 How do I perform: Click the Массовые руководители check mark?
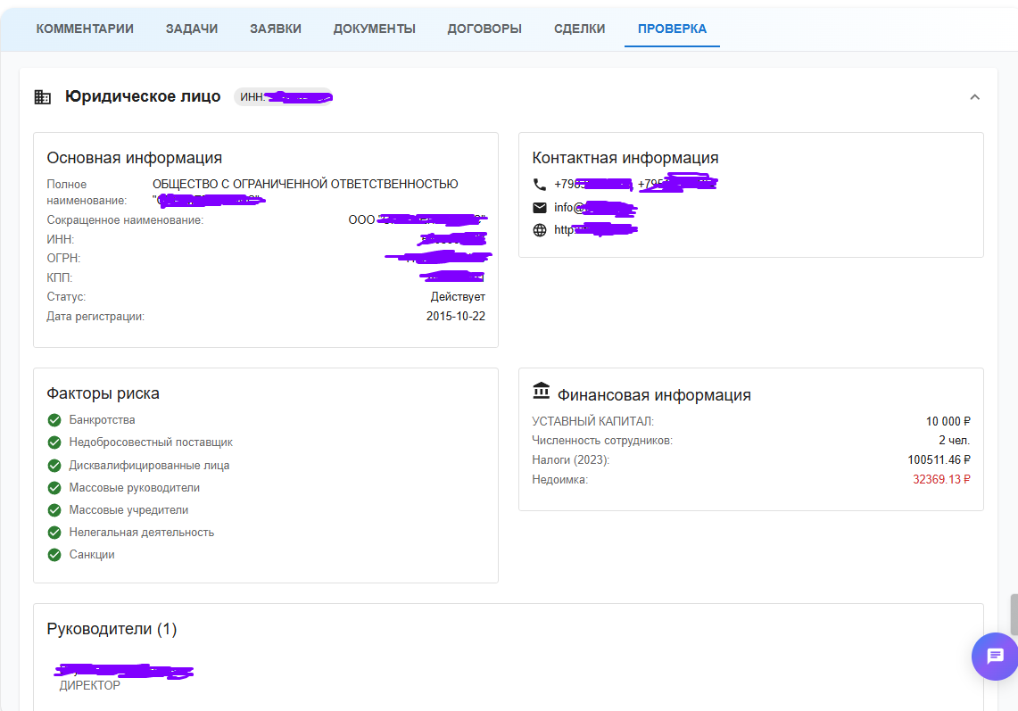click(54, 488)
